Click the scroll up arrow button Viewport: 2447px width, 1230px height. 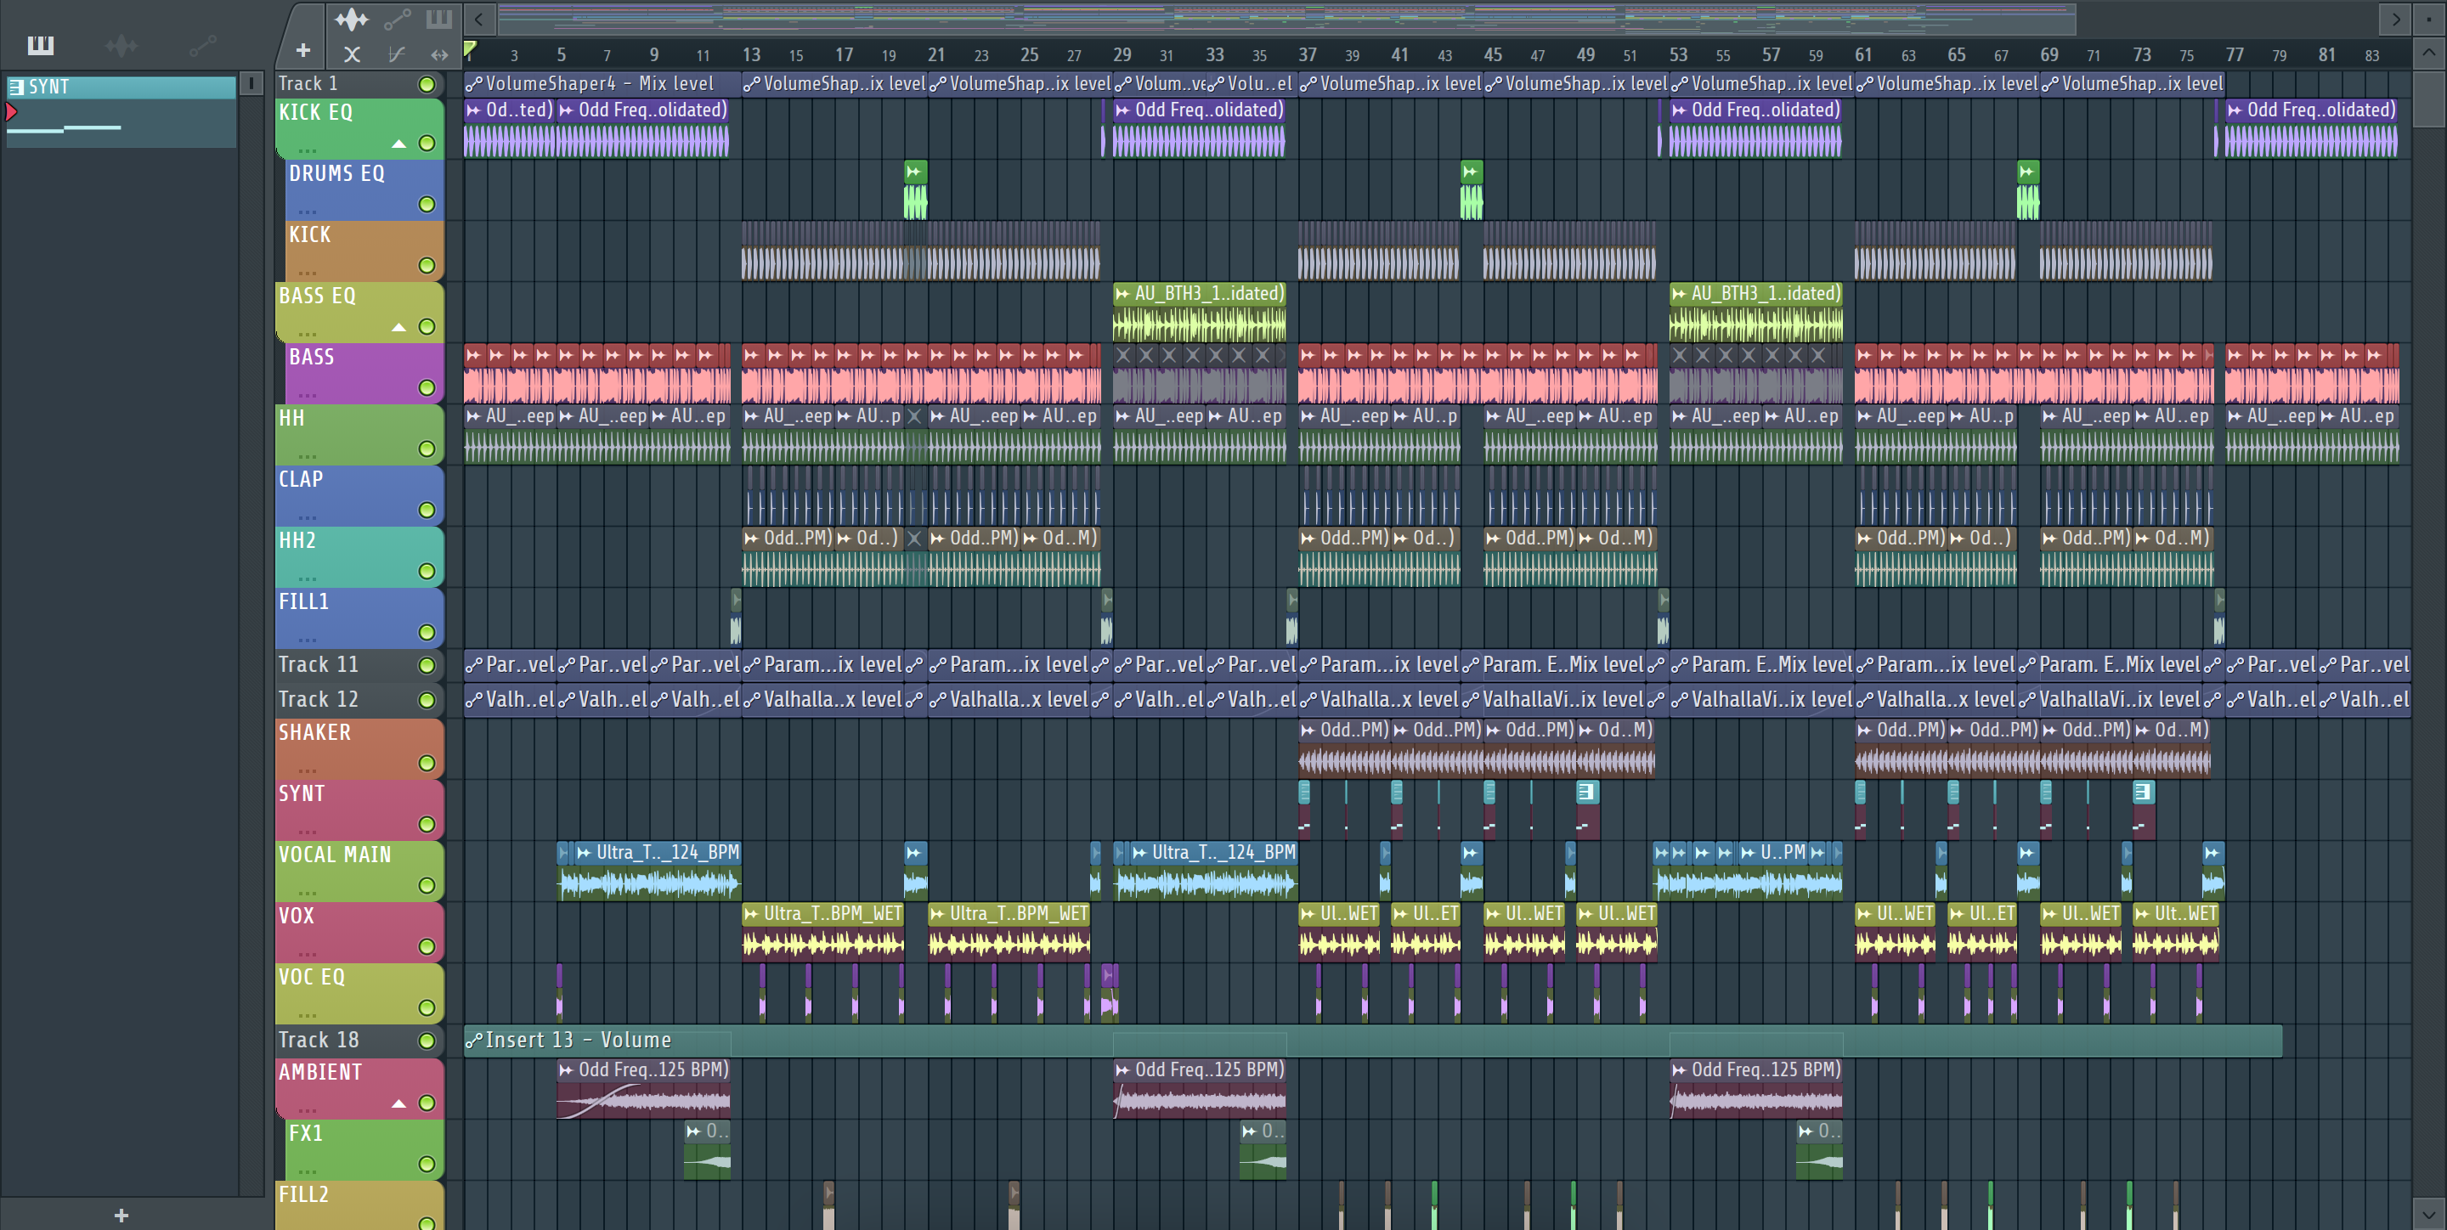pyautogui.click(x=2429, y=52)
